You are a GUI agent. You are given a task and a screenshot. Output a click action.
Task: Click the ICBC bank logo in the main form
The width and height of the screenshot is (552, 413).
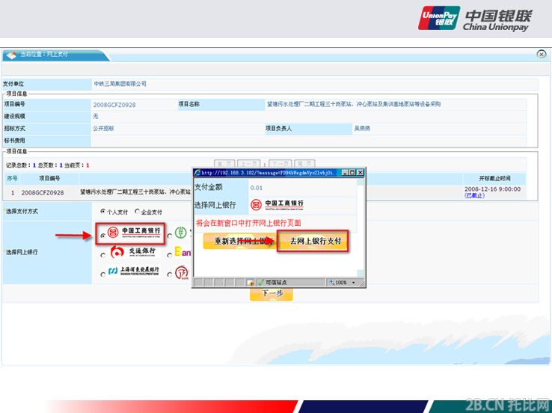(134, 234)
